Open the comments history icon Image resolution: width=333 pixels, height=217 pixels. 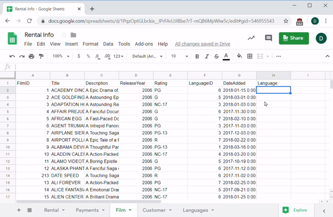(268, 38)
